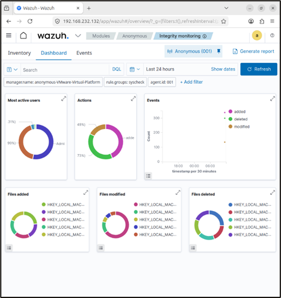Image resolution: width=281 pixels, height=298 pixels.
Task: Click the 'deleted' legend color dot
Action: (230, 119)
